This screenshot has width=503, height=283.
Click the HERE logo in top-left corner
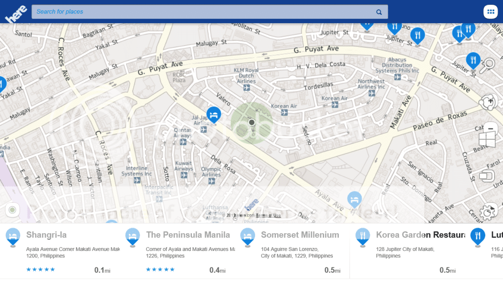point(15,14)
